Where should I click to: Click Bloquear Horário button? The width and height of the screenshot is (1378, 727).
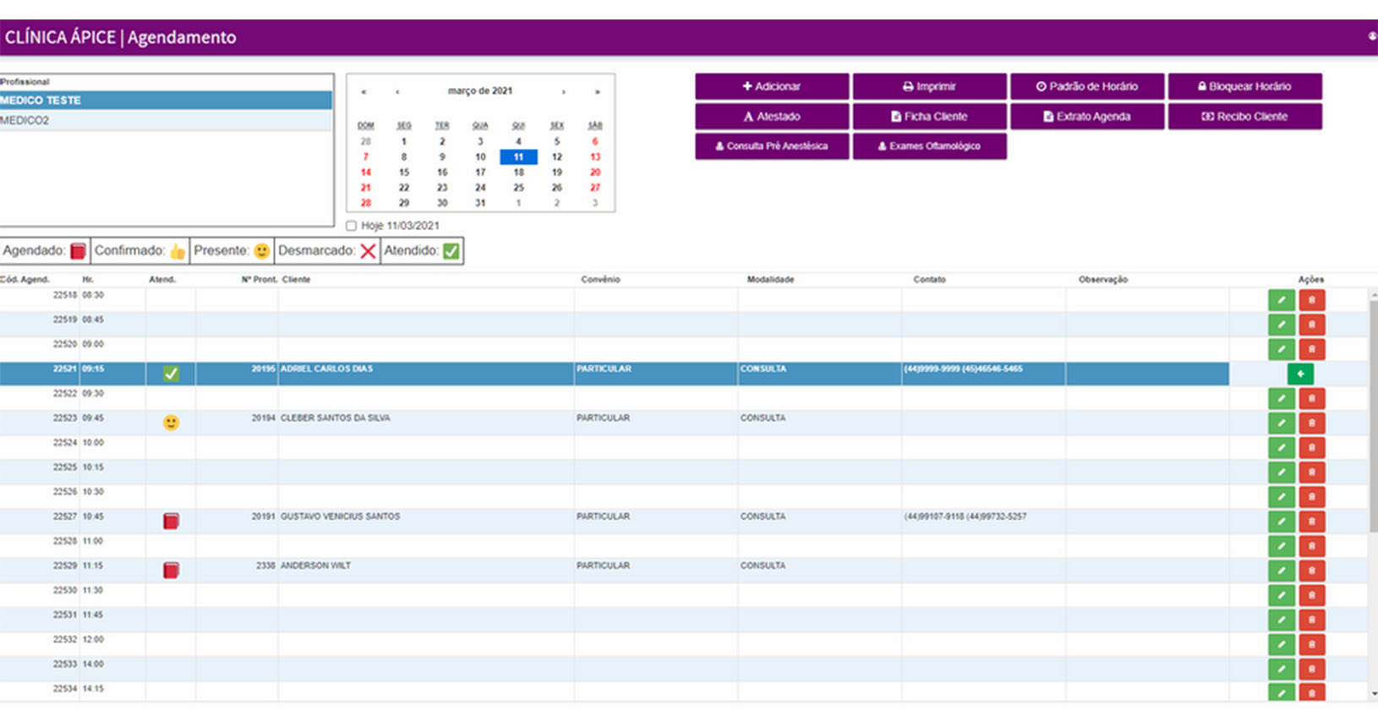click(1244, 86)
